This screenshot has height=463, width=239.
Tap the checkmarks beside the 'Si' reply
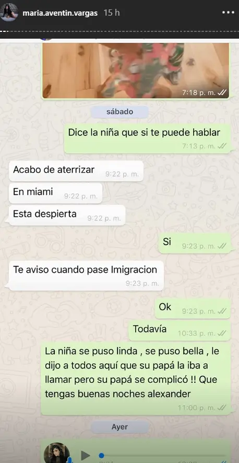(222, 246)
